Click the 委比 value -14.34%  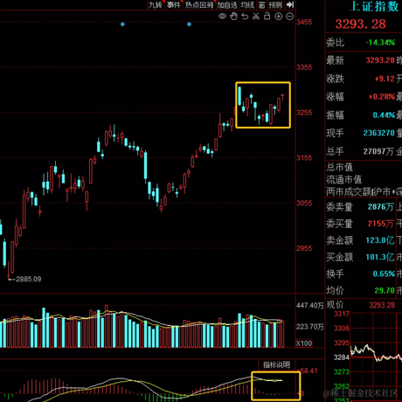coord(380,43)
